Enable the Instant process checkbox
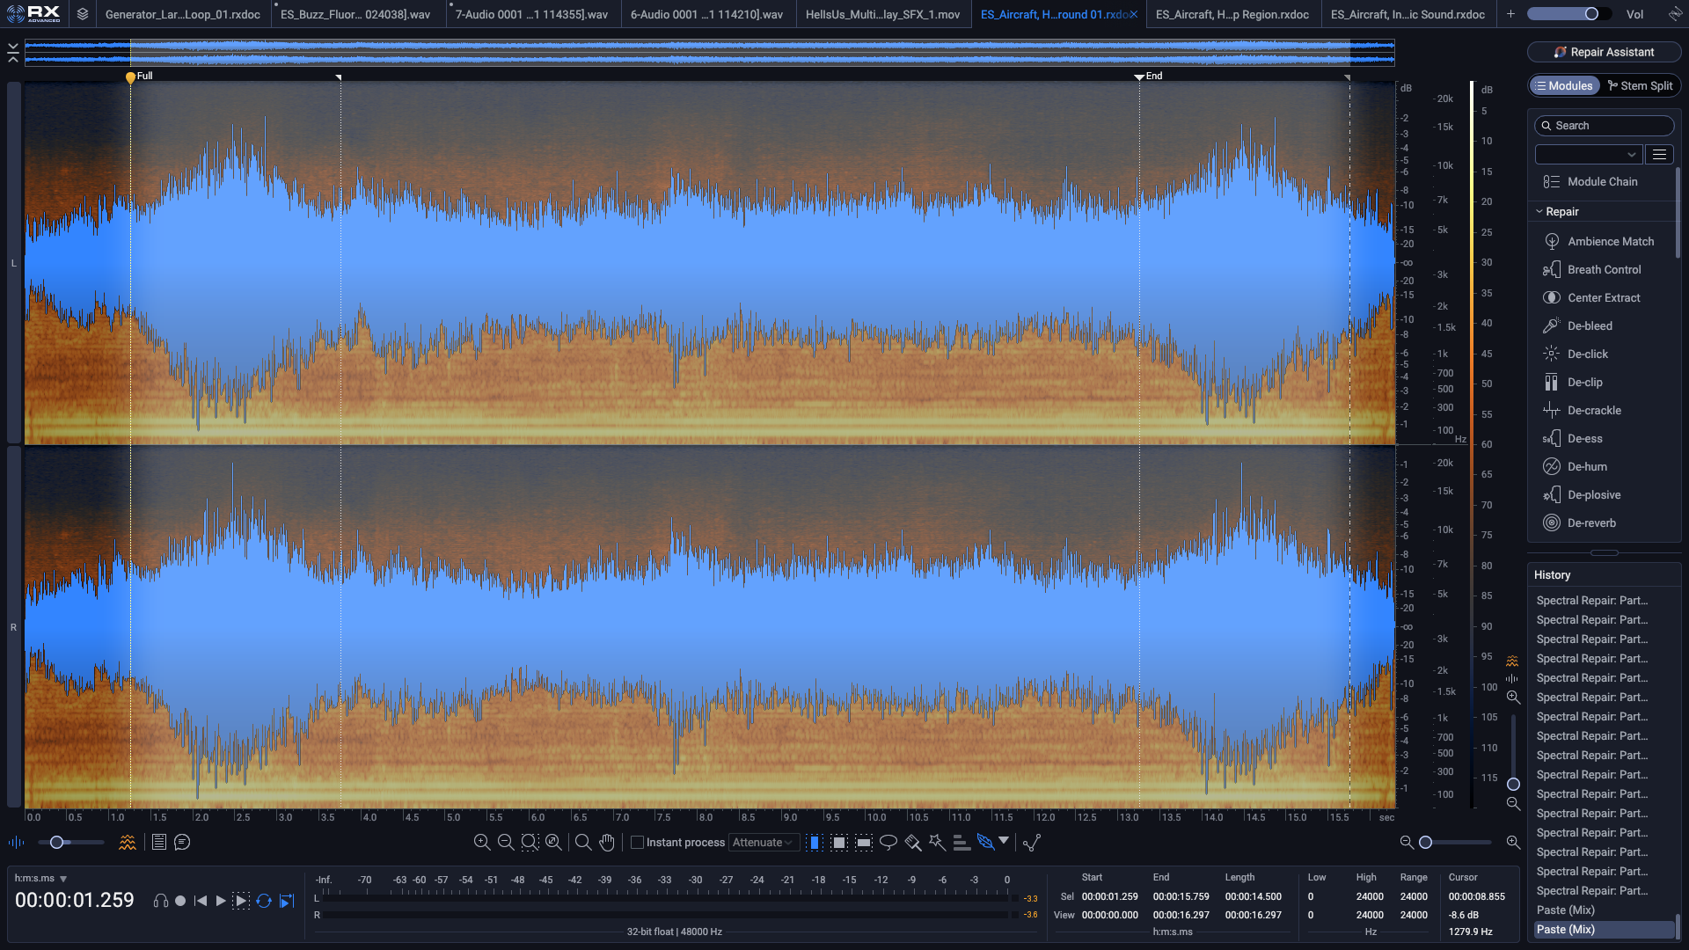 637,843
